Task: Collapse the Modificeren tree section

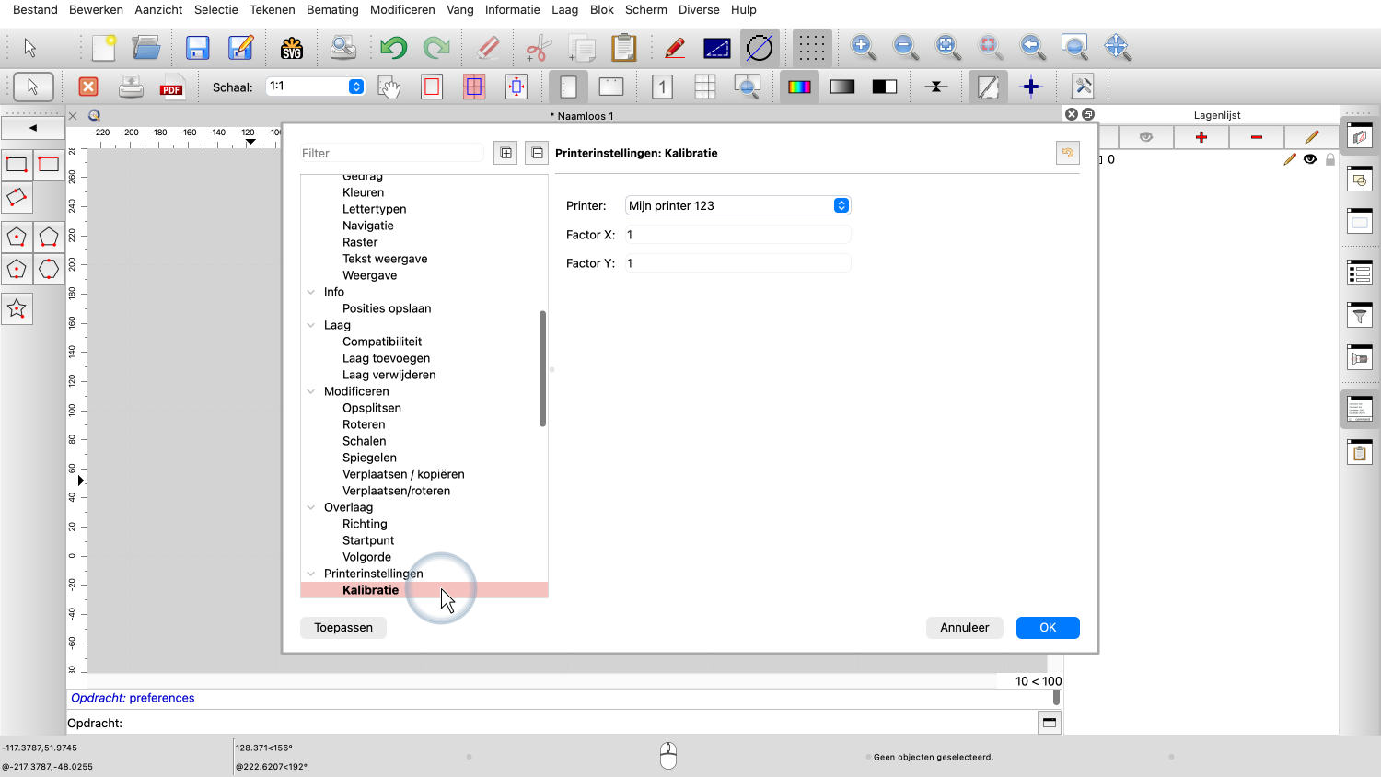Action: click(x=311, y=391)
